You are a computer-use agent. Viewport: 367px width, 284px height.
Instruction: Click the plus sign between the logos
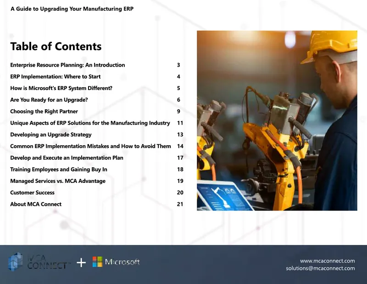81,262
